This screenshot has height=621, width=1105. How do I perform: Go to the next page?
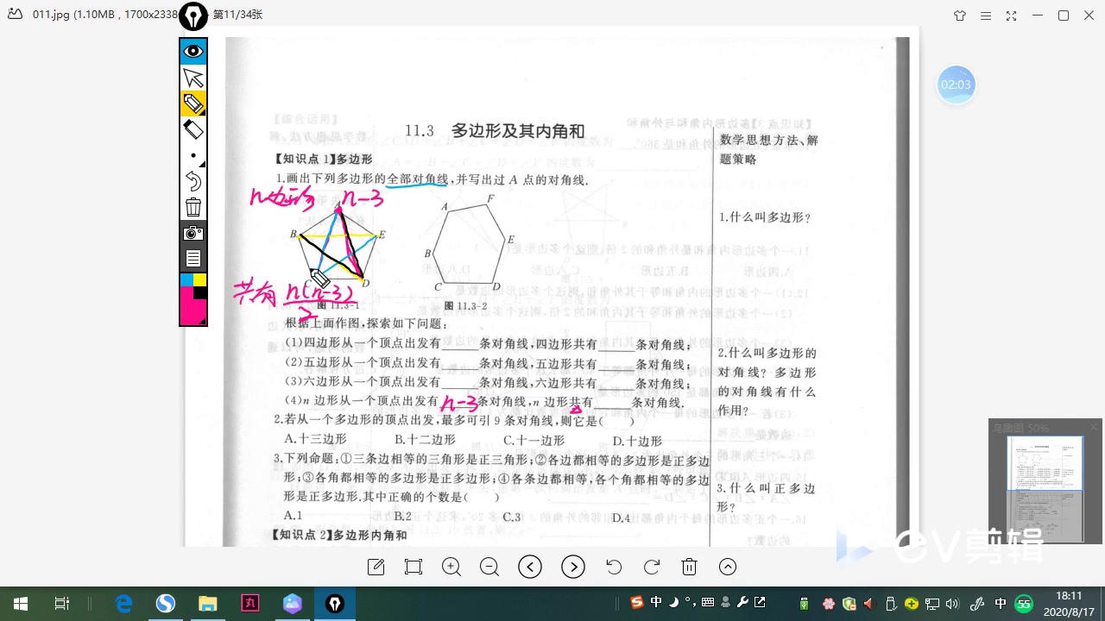point(572,567)
